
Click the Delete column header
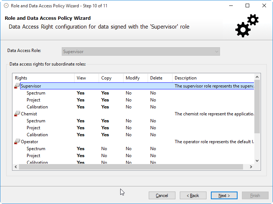(x=160, y=78)
